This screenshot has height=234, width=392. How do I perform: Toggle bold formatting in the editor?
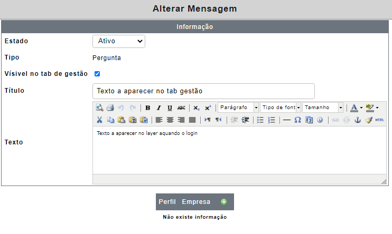pyautogui.click(x=148, y=108)
